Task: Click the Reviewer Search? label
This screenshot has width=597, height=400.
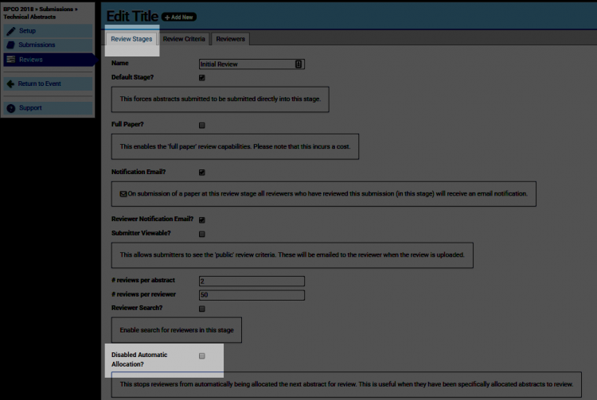Action: [137, 308]
